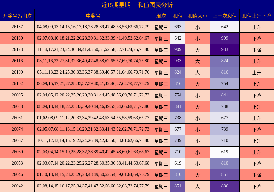The height and width of the screenshot is (192, 274).
Task: Click winning numbers starting 05,11,18,23
Action: pos(93,72)
